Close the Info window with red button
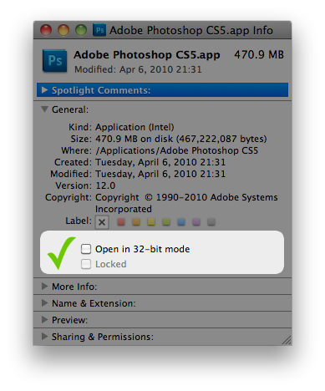The width and height of the screenshot is (325, 391). (46, 30)
